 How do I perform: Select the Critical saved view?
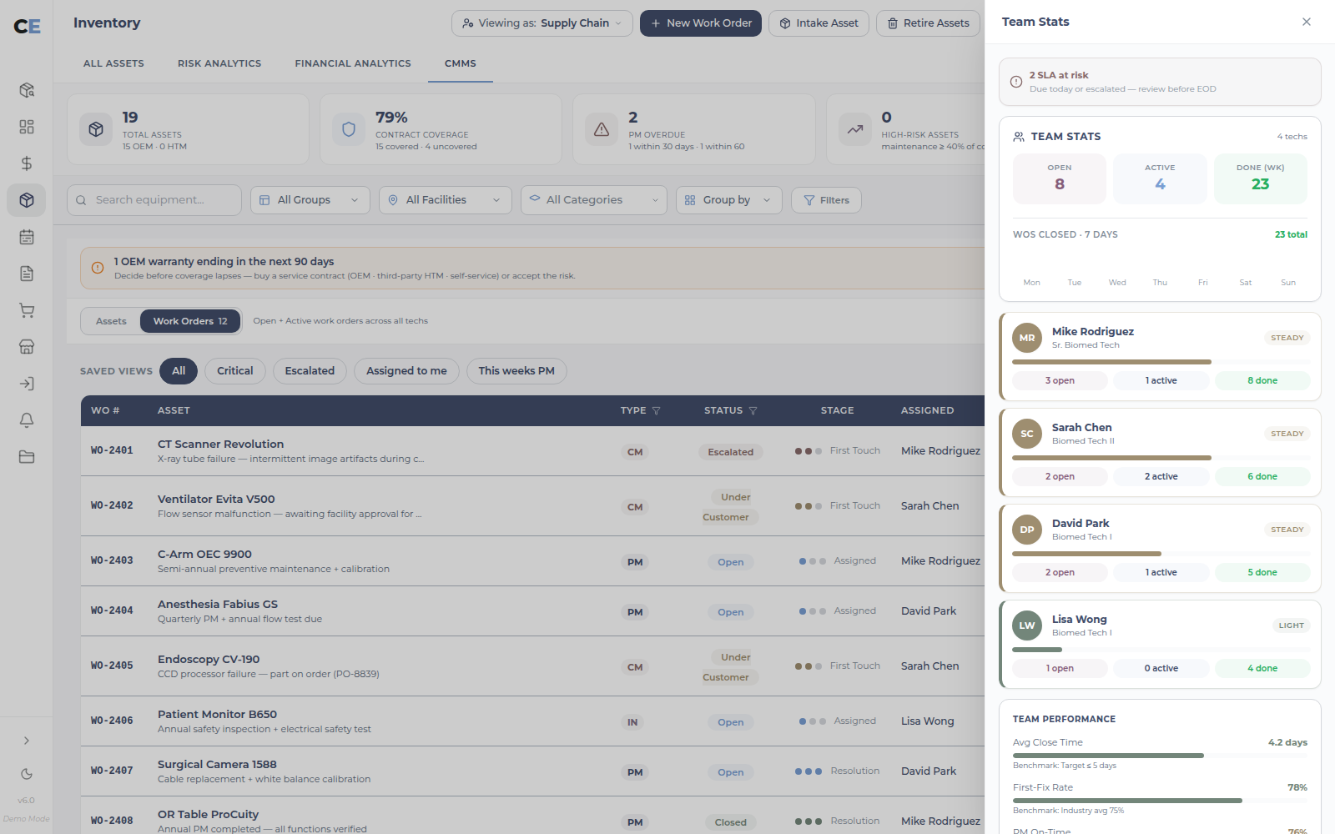[235, 371]
